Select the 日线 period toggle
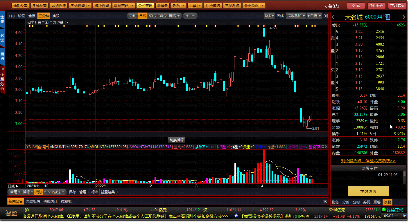The height and width of the screenshot is (222, 409). point(142,16)
